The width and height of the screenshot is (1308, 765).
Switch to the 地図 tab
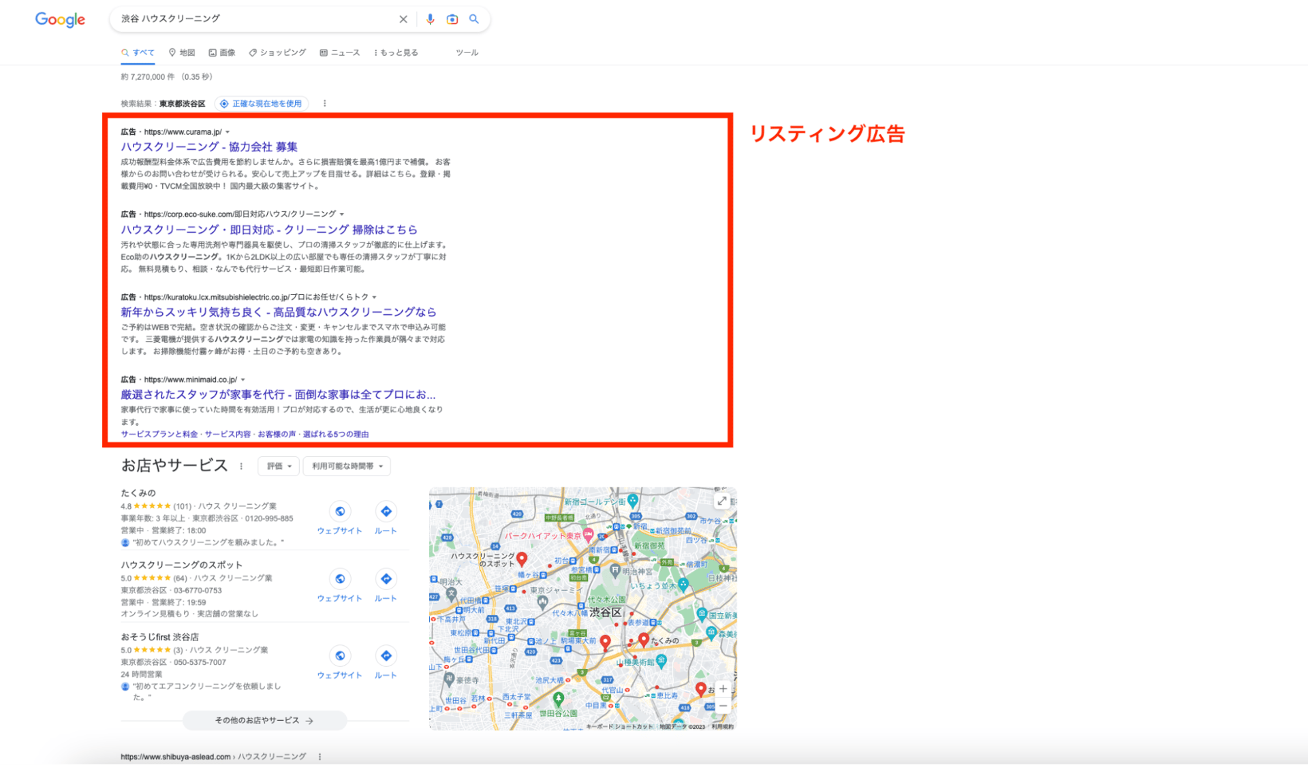(x=182, y=52)
